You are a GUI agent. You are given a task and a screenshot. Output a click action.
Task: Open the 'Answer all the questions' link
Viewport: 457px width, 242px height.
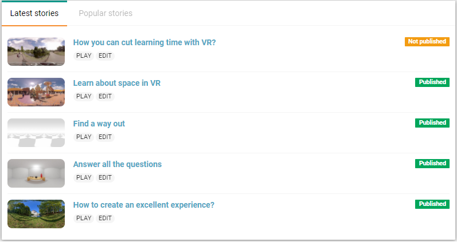click(x=117, y=164)
